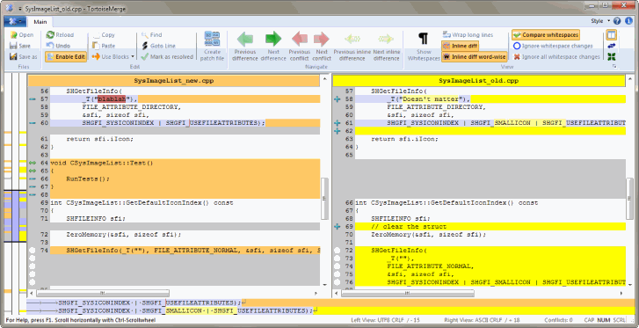Click 'FILE_ATTRIBUTE_NORMAL,' on right line 74
This screenshot has width=639, height=328.
click(431, 266)
